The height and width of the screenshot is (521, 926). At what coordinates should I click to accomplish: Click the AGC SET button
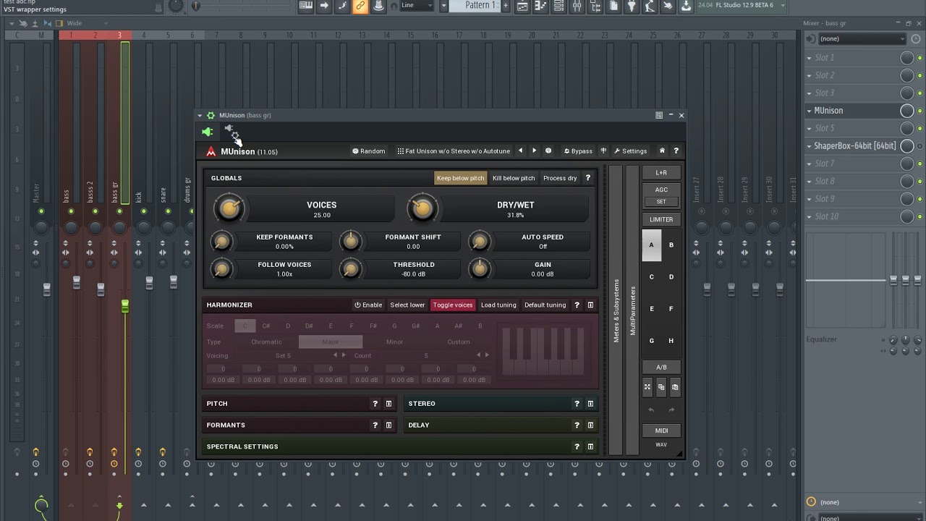click(661, 202)
